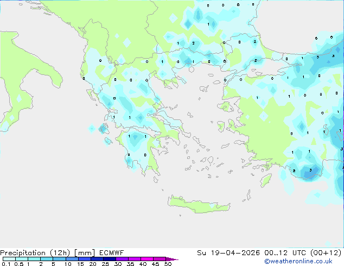Click the 'Su 19-04-2026' date text
The height and width of the screenshot is (266, 344).
click(x=228, y=253)
